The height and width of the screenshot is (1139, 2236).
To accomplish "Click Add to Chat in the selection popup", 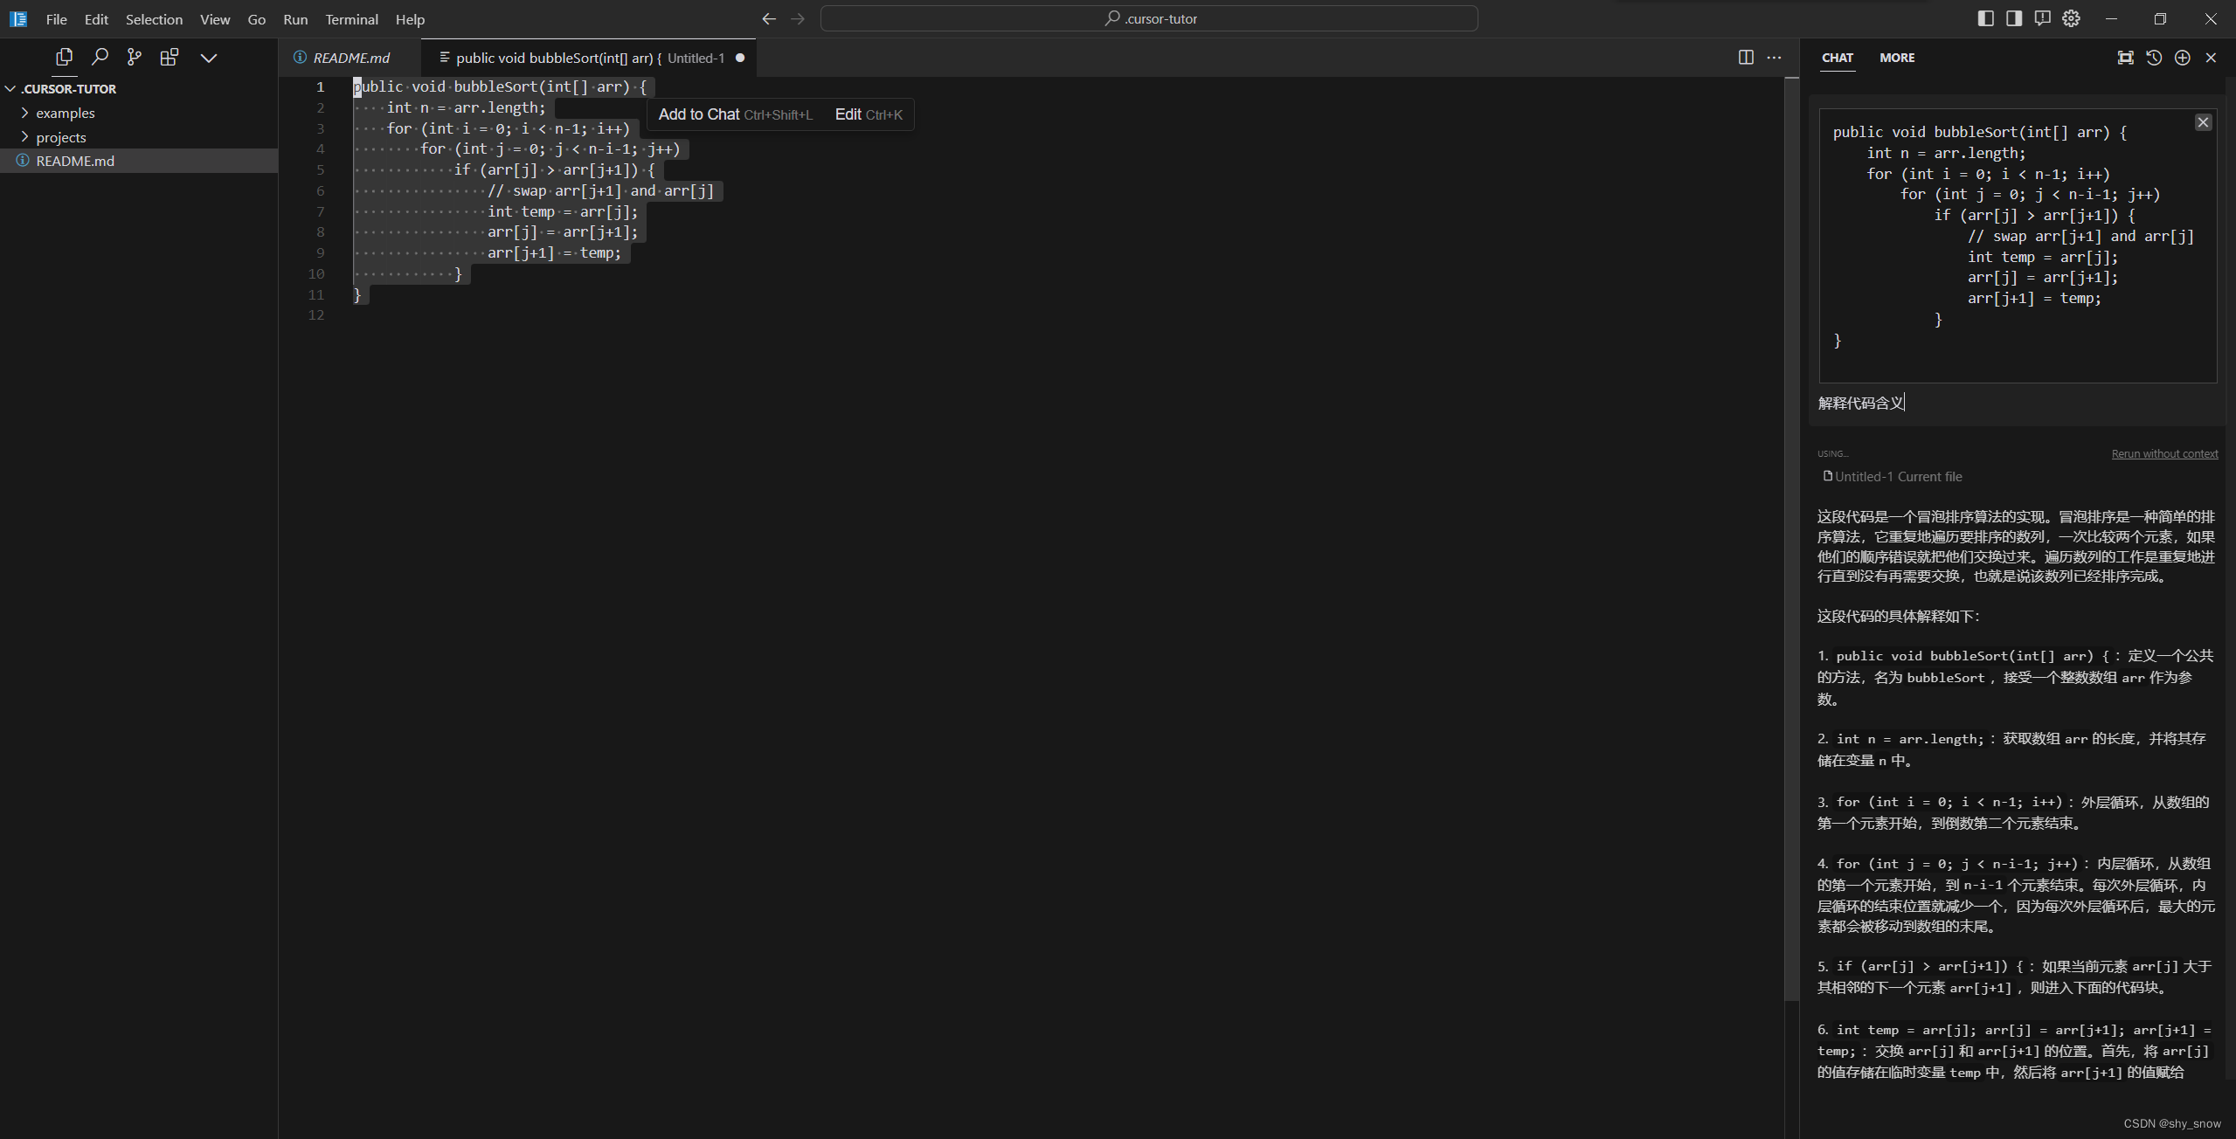I will tap(735, 114).
